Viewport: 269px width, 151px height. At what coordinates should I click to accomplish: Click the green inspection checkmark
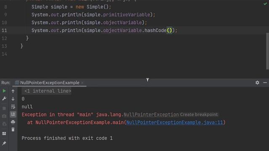click(265, 4)
